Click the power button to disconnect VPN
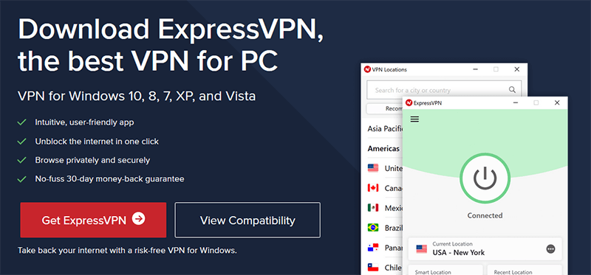 (x=485, y=178)
